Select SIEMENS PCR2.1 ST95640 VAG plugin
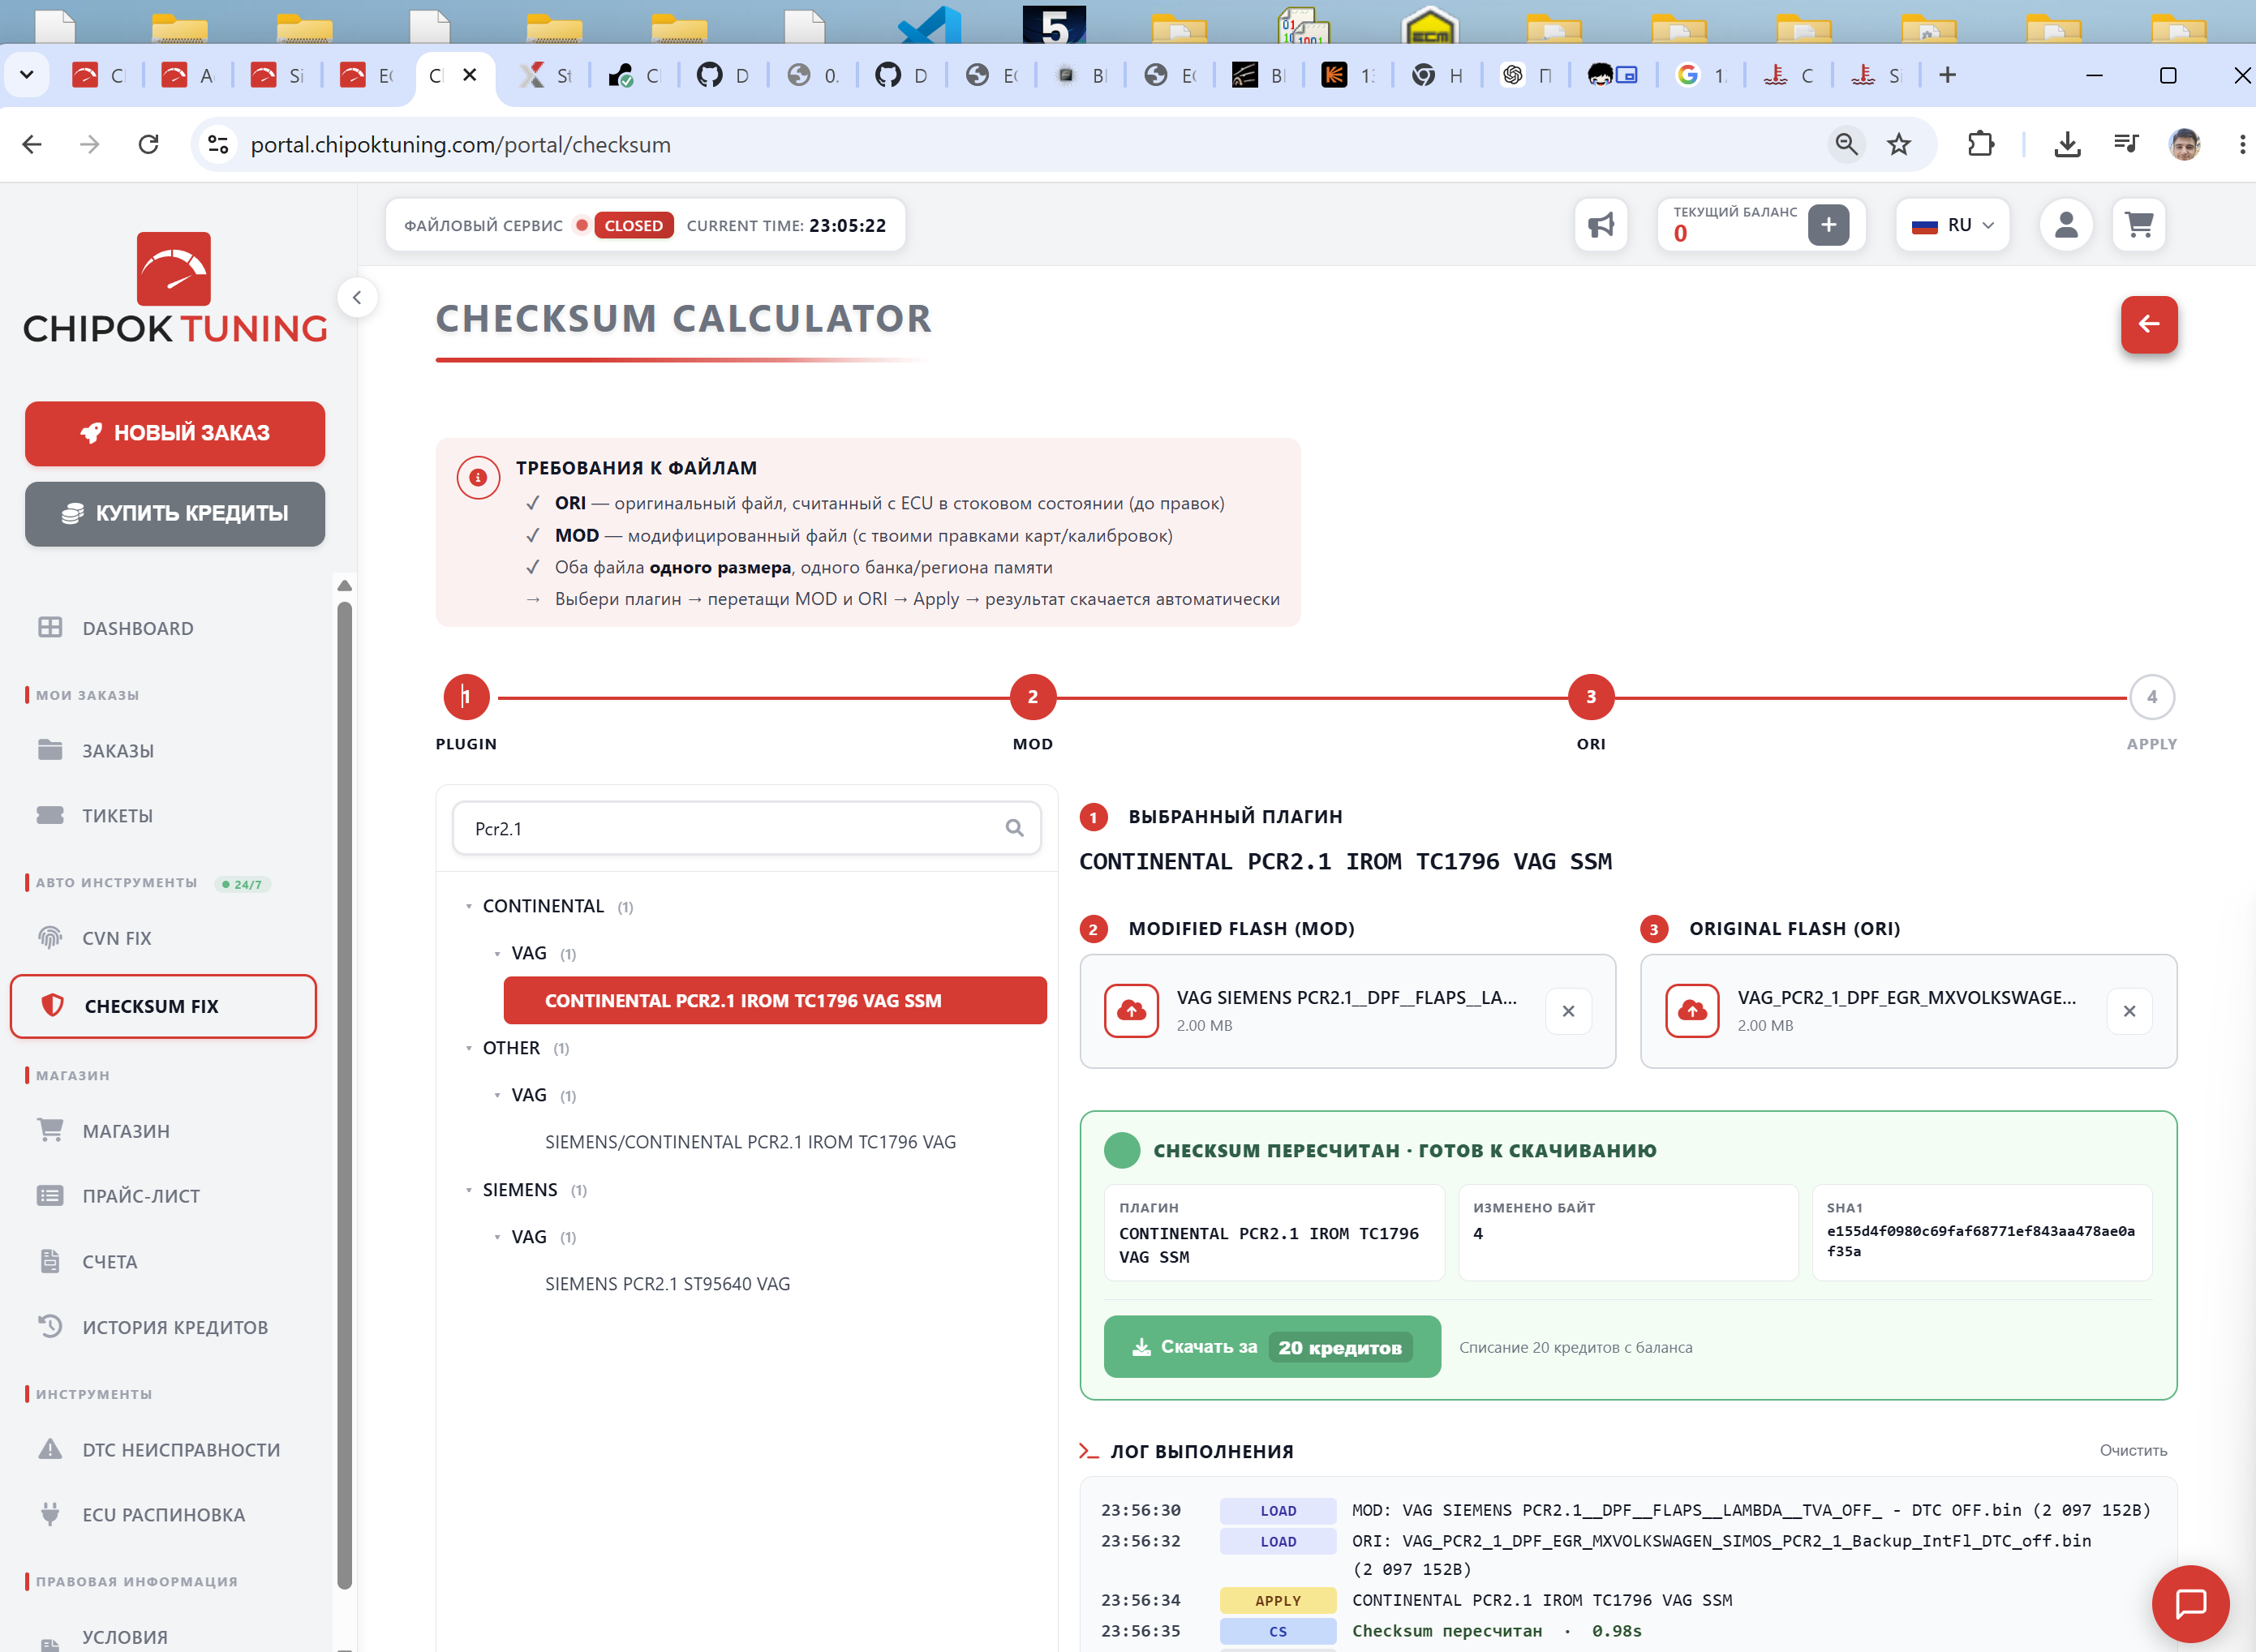 667,1284
